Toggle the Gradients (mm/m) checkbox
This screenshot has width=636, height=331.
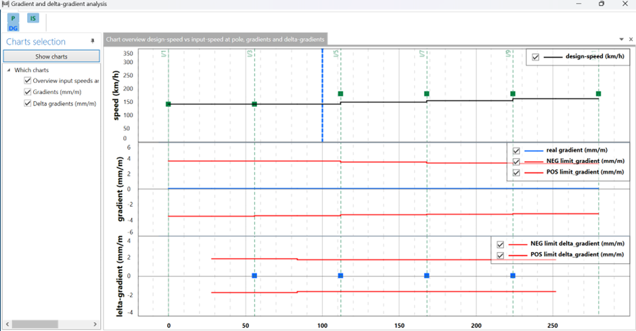point(28,92)
